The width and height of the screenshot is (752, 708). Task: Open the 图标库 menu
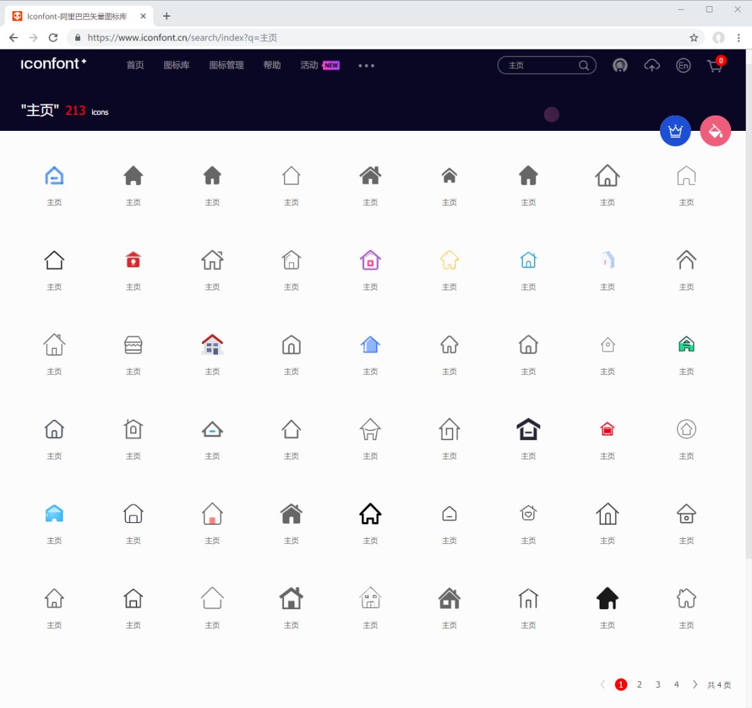click(176, 65)
